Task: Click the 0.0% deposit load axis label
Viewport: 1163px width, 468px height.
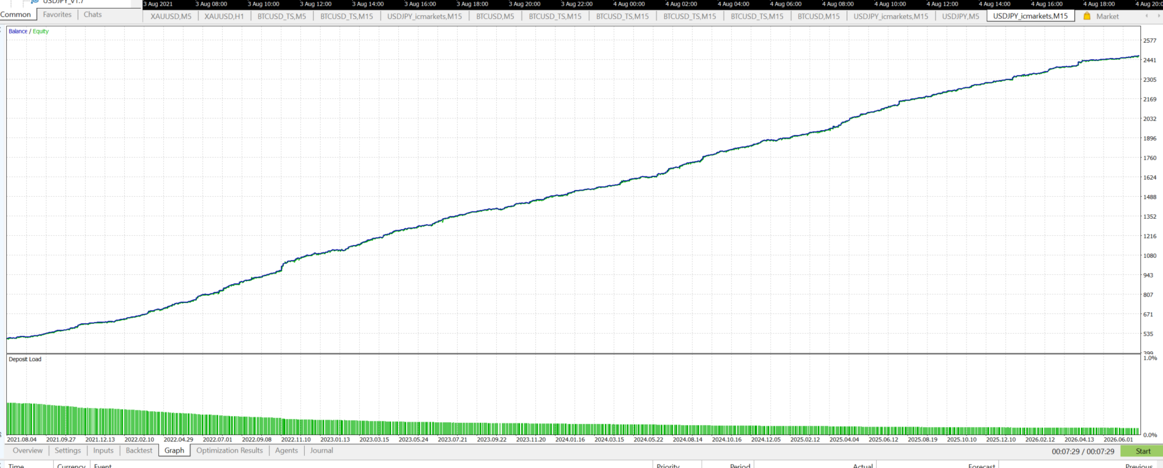Action: pos(1150,435)
